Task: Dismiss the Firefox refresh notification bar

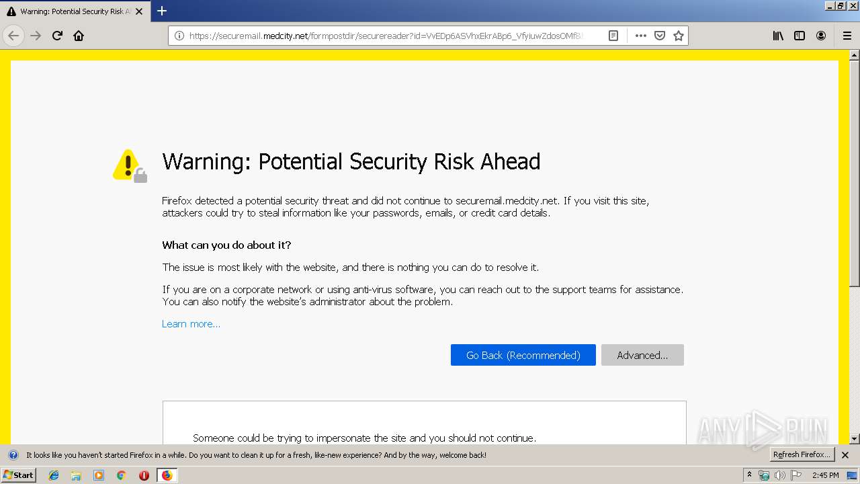Action: tap(845, 455)
